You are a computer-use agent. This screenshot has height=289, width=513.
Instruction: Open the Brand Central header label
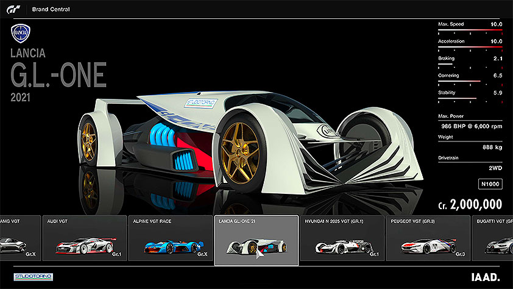point(51,10)
